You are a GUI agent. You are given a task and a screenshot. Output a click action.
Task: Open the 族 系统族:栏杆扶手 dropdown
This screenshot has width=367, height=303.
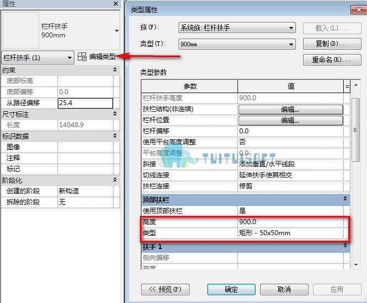point(237,28)
